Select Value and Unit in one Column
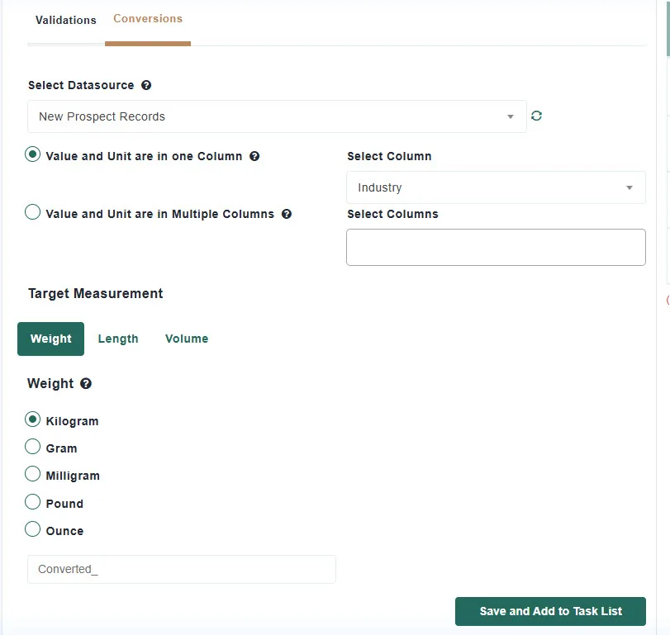 click(32, 154)
